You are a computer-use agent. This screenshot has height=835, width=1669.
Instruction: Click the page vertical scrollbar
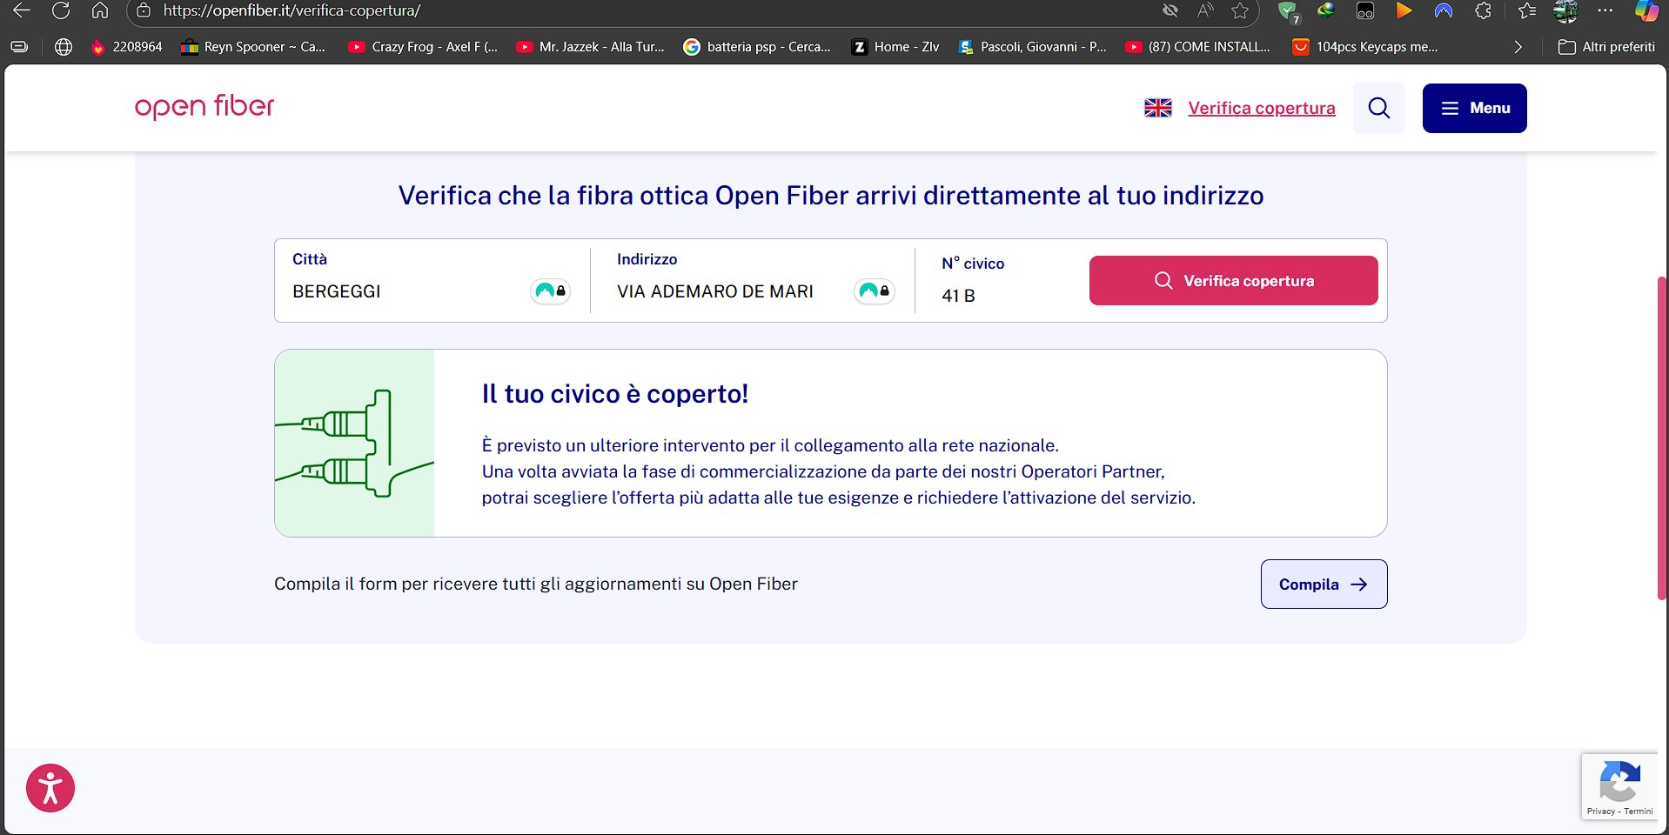click(x=1662, y=435)
